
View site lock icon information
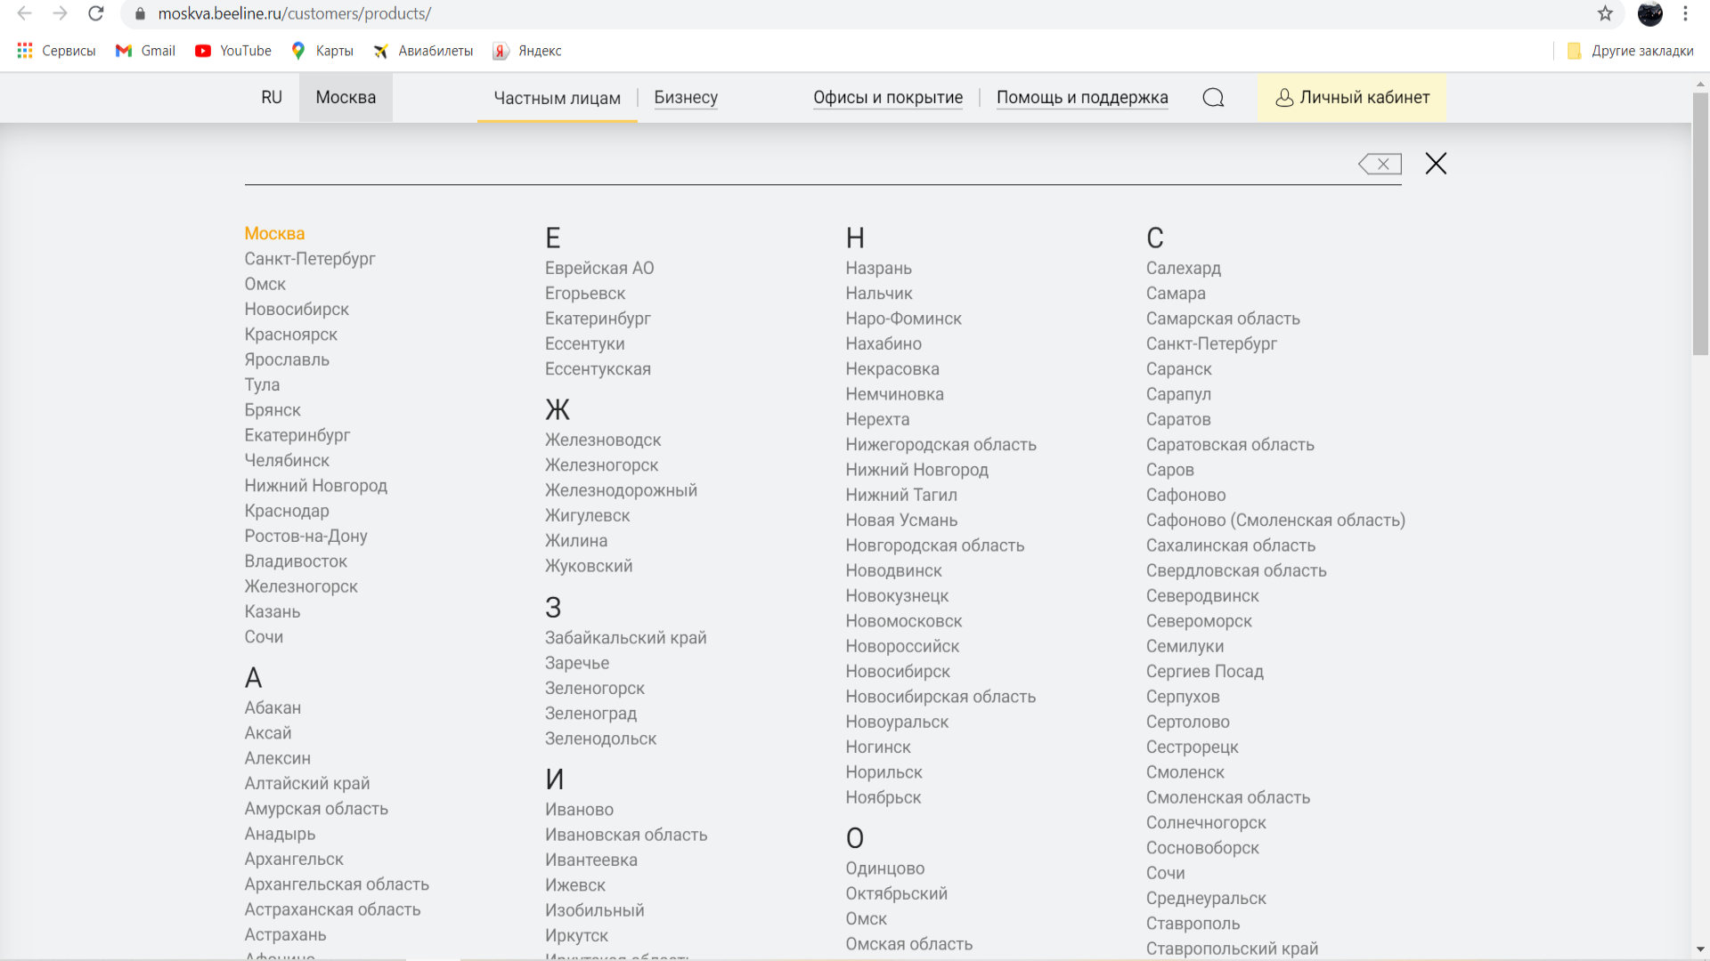coord(140,13)
